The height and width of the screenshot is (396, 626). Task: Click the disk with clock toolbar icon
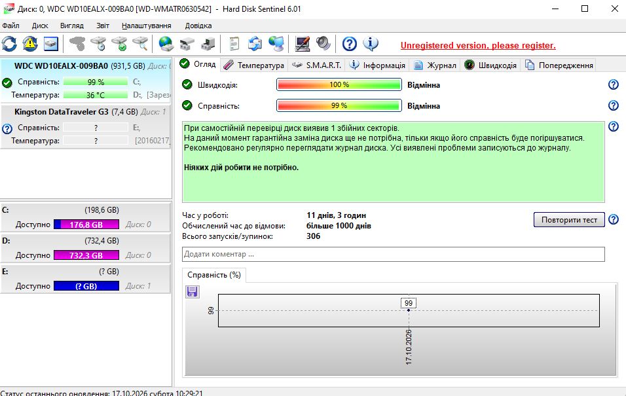point(98,44)
